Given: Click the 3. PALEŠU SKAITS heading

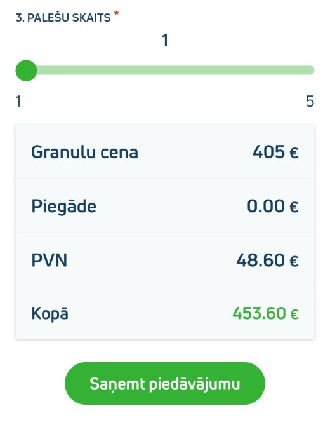Looking at the screenshot, I should pyautogui.click(x=63, y=18).
